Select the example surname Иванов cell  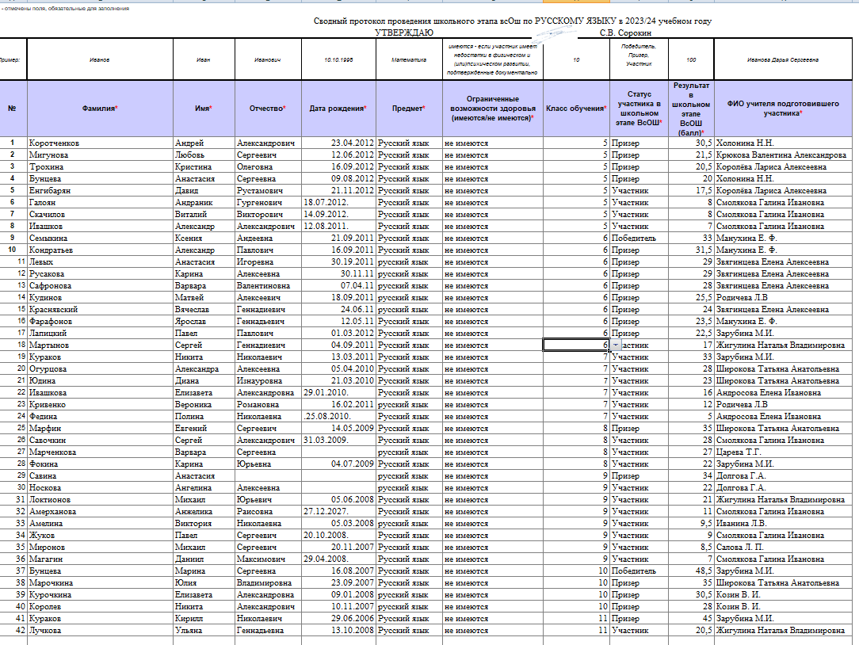[x=100, y=59]
